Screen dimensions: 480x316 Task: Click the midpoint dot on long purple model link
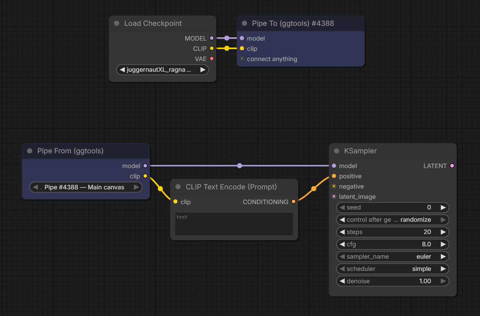[240, 166]
